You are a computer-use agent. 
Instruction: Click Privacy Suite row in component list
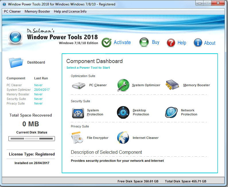(25, 103)
